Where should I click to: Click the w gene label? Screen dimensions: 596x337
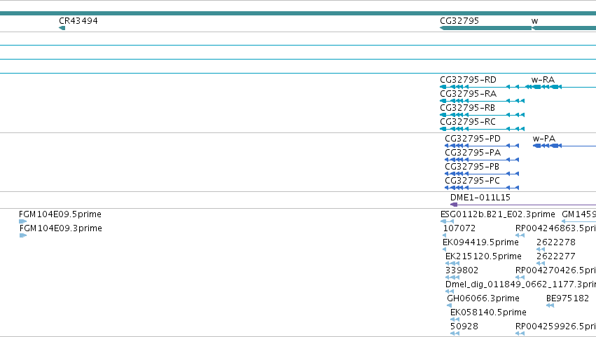pos(534,21)
